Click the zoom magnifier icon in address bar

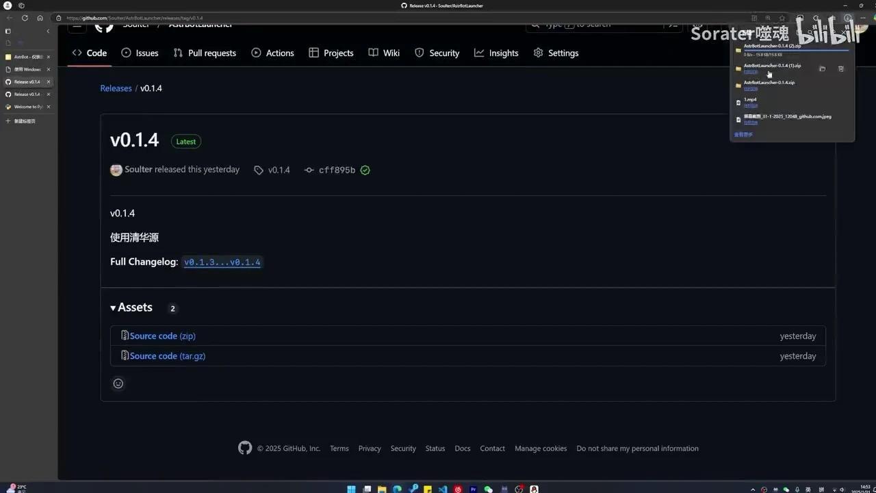click(768, 18)
